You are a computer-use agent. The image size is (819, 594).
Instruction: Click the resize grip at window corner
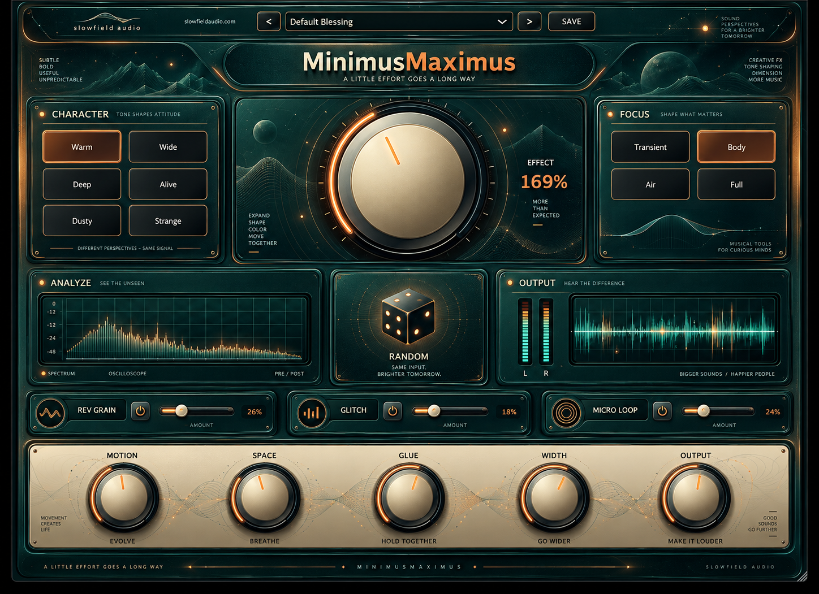pos(802,576)
